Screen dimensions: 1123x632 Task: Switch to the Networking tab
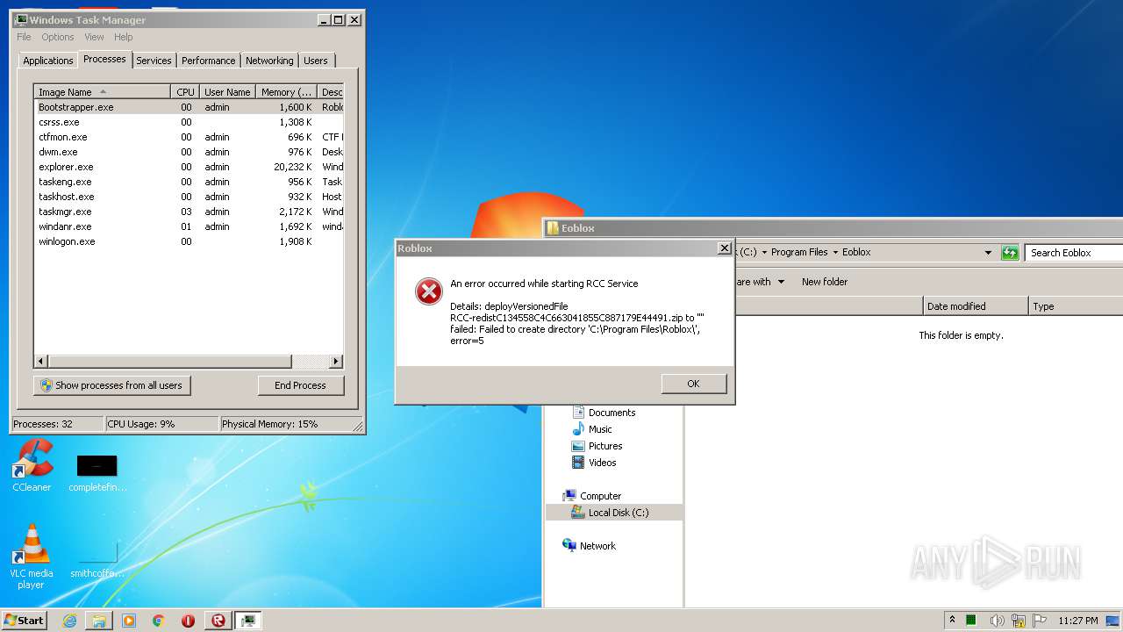[x=269, y=61]
